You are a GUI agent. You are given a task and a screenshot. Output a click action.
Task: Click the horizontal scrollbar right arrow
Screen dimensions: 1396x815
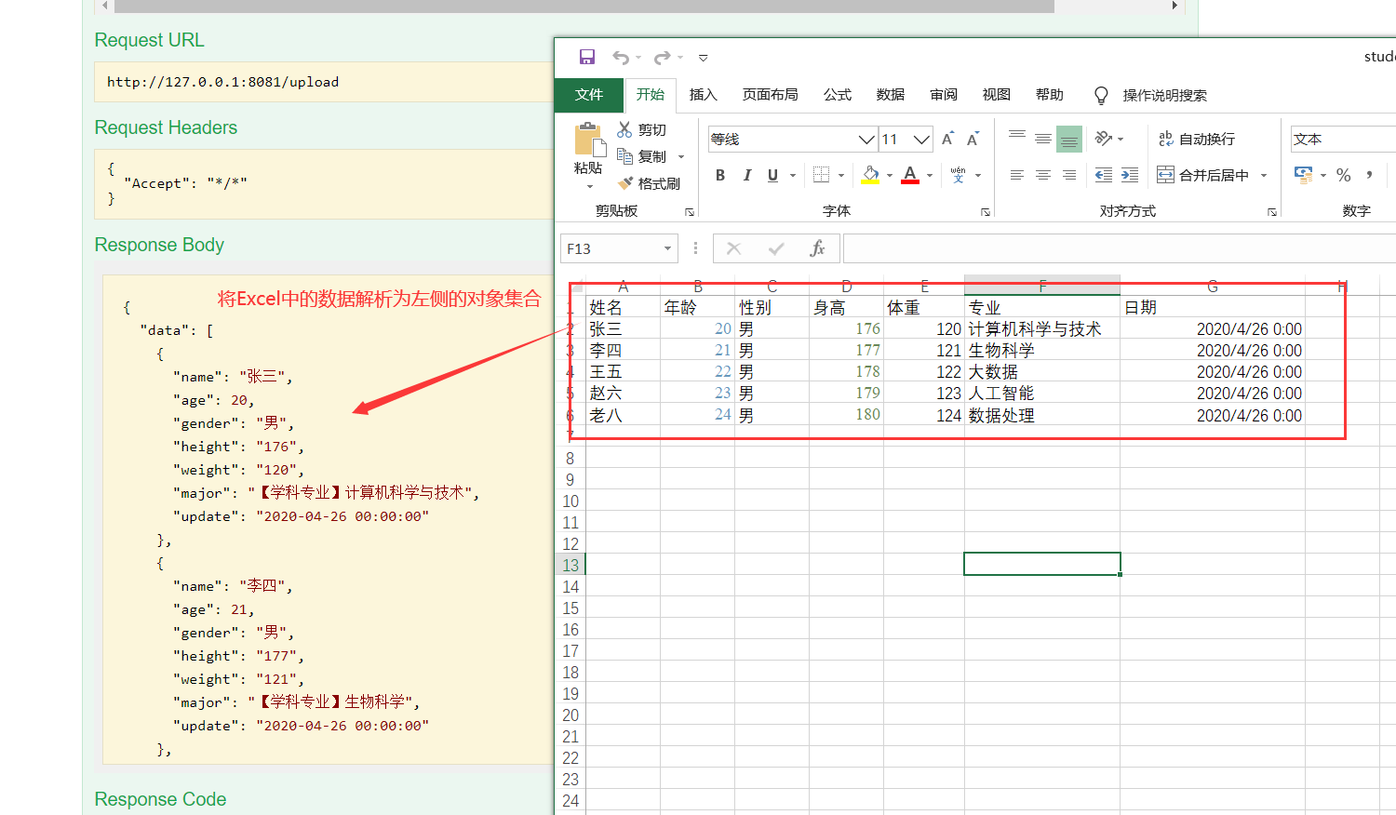click(x=1175, y=6)
